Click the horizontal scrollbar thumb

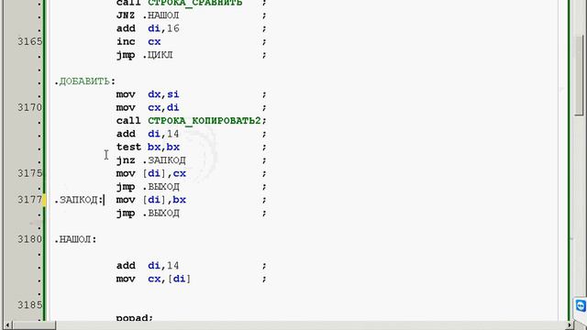(34, 325)
